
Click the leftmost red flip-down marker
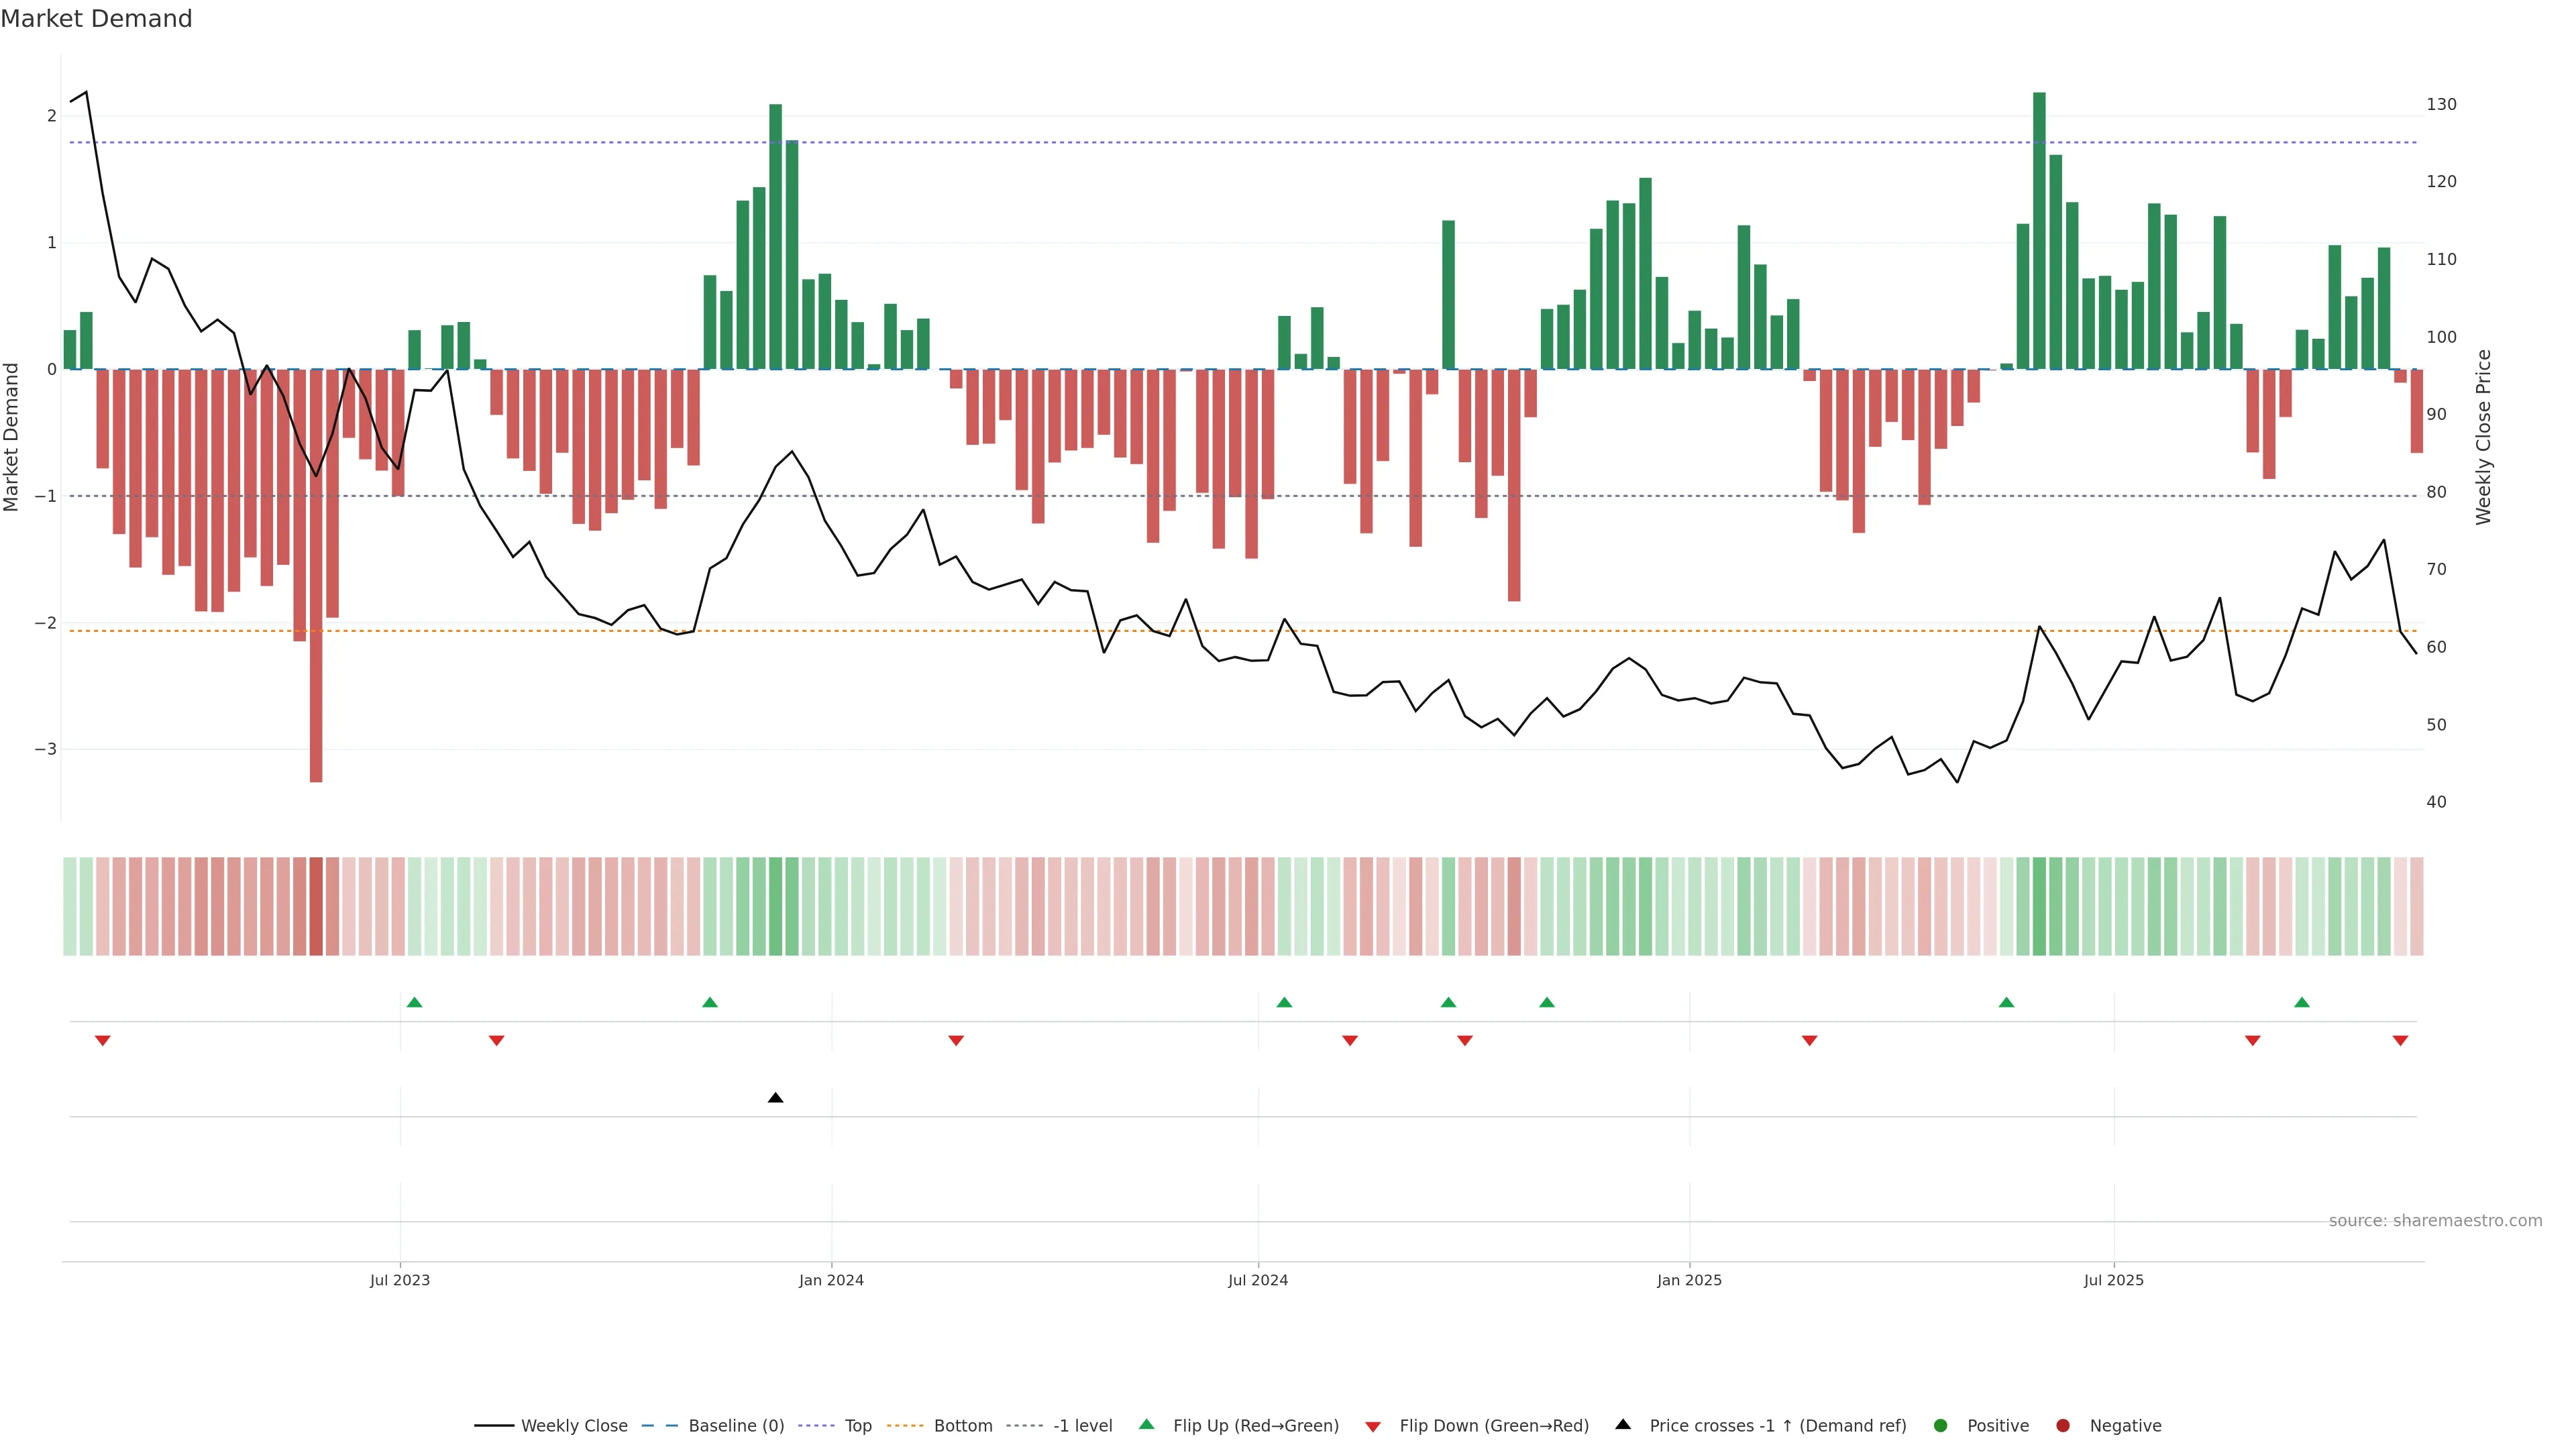tap(102, 1041)
